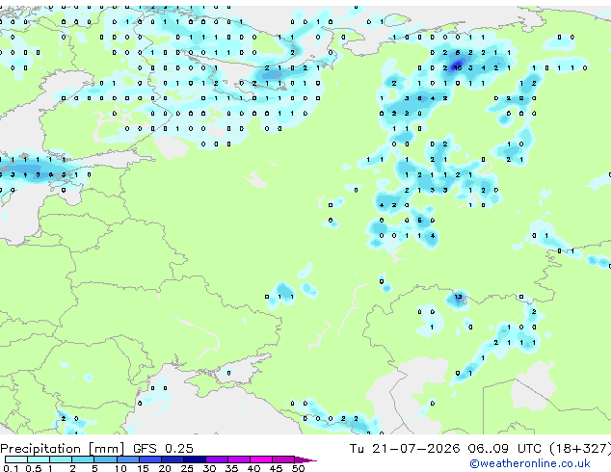The height and width of the screenshot is (472, 611).
Task: Click the "50" legend scale label
Action: point(298,468)
